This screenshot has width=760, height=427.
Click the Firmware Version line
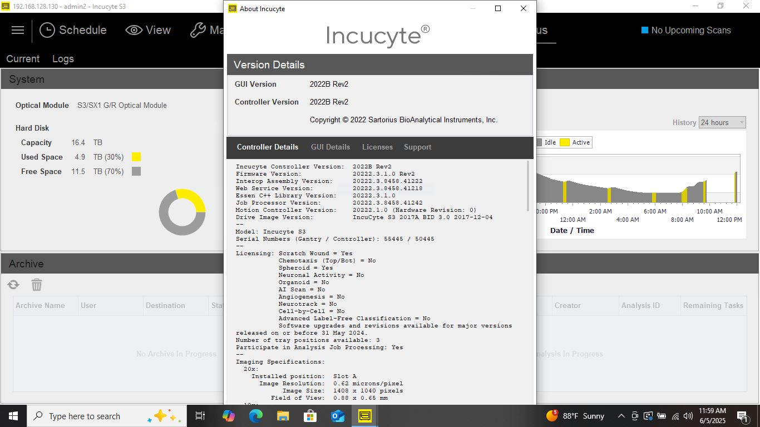[x=325, y=174]
